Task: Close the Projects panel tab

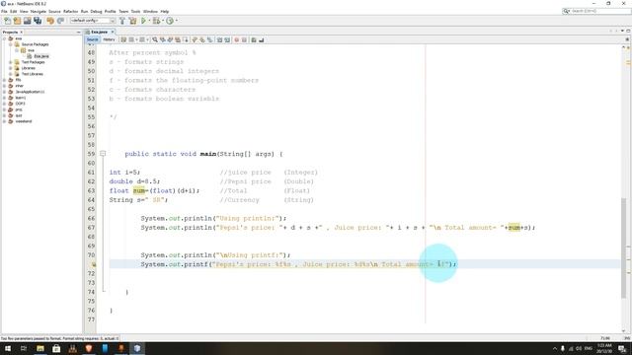Action: (x=22, y=33)
